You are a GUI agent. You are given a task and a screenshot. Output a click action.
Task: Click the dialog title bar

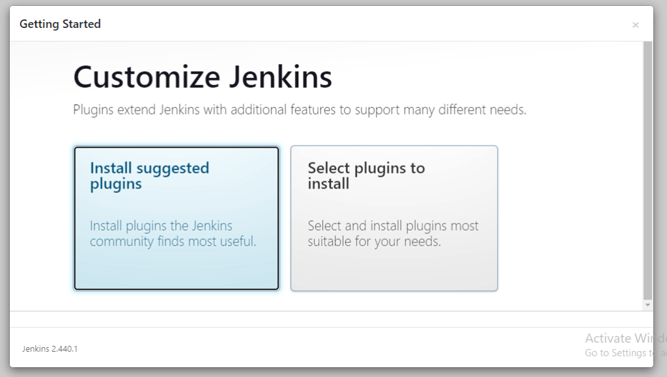(326, 24)
